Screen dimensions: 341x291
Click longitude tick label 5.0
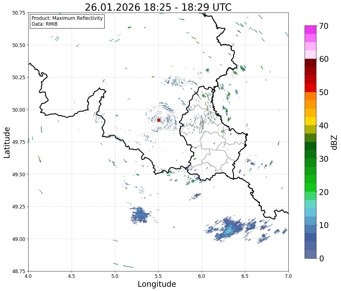[x=115, y=276]
